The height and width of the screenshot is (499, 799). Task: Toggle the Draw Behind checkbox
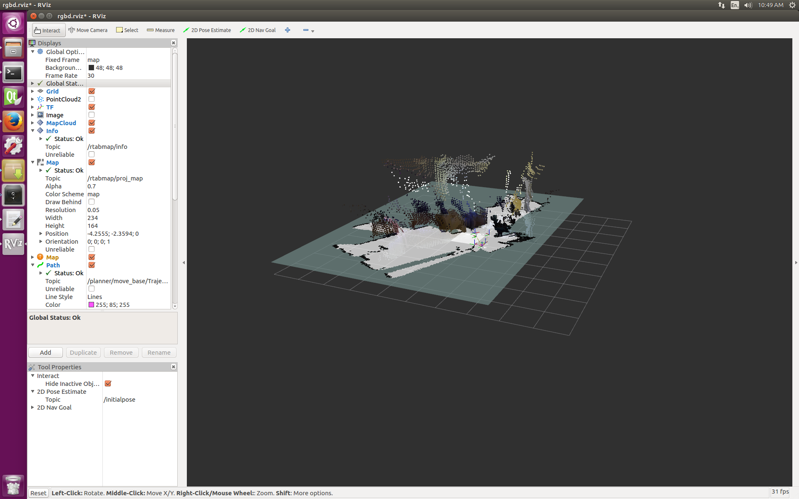[92, 202]
